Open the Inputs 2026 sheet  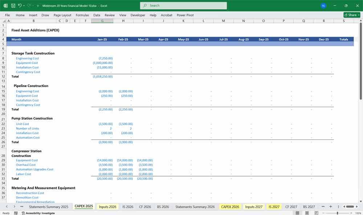pos(108,207)
